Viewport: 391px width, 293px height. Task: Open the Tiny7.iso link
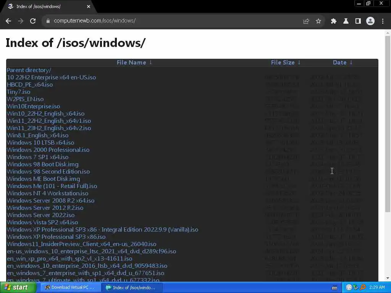tap(18, 92)
